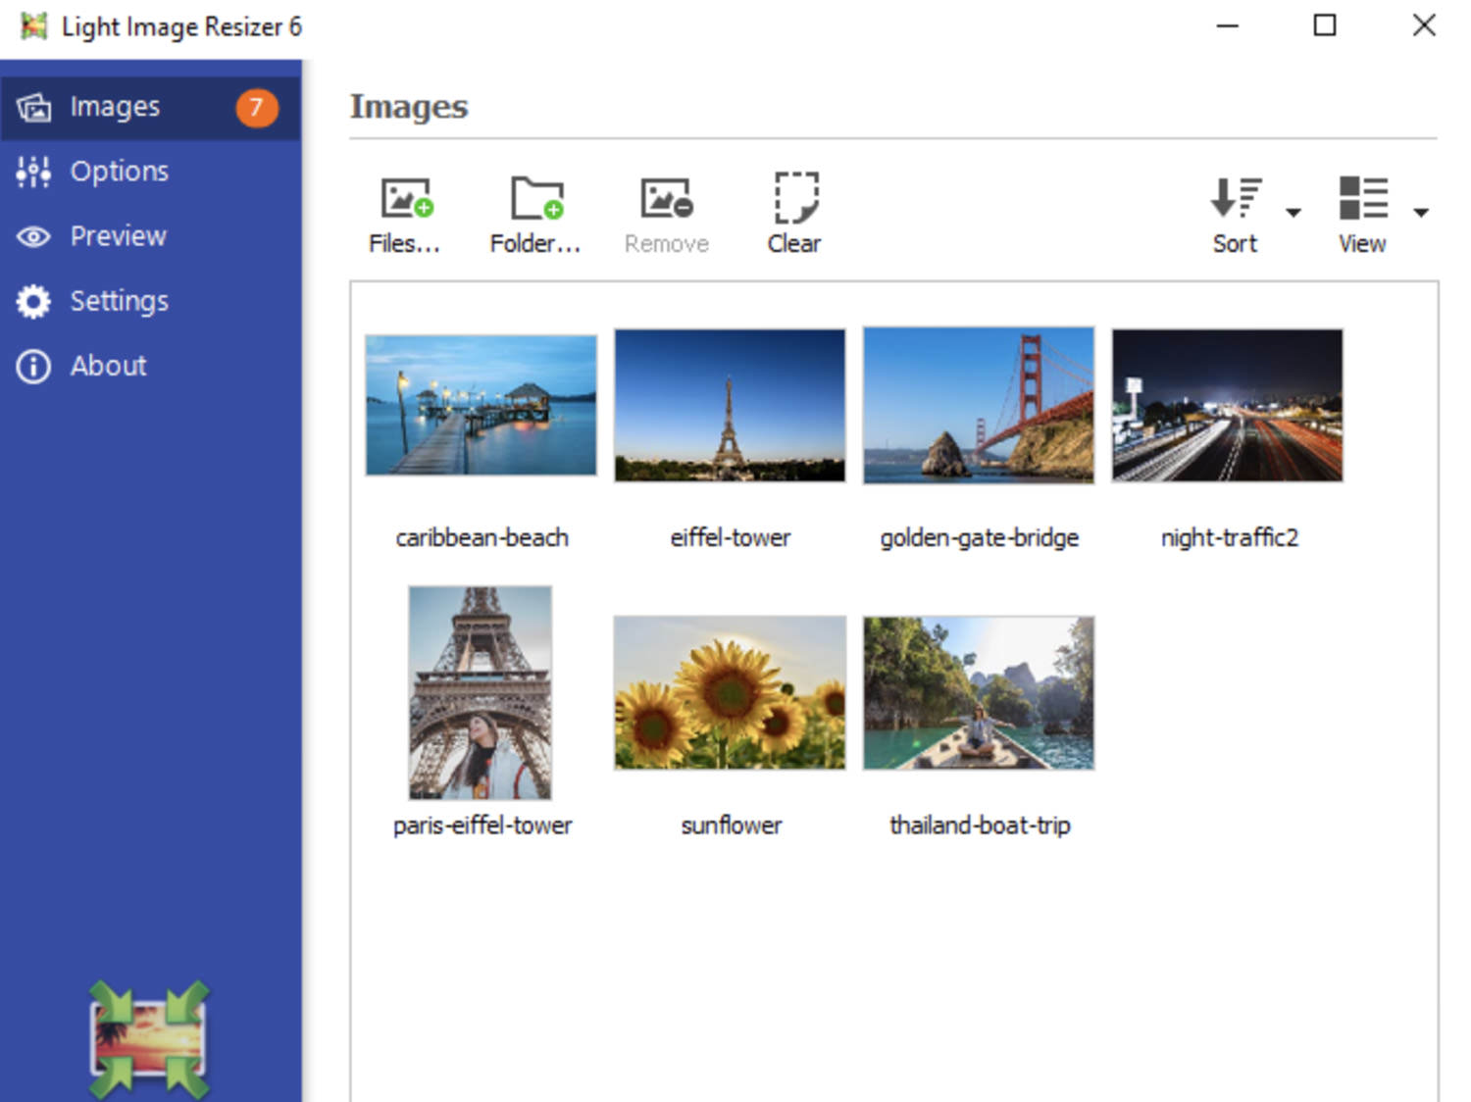Click the Files... label

click(x=404, y=243)
